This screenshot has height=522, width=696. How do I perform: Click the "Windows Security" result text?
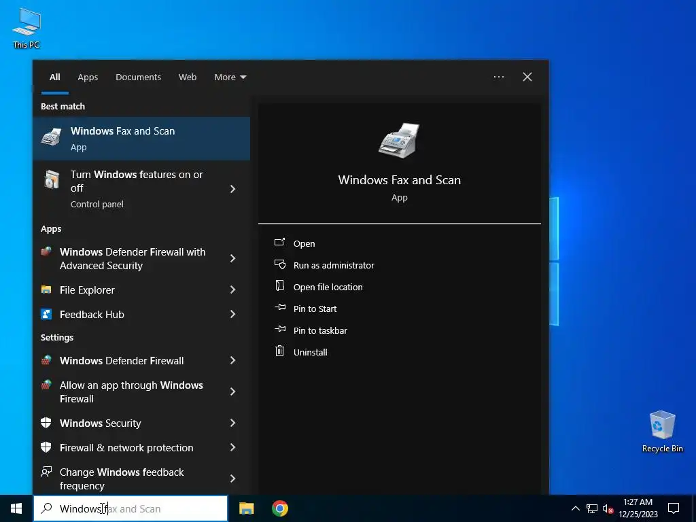(x=100, y=423)
